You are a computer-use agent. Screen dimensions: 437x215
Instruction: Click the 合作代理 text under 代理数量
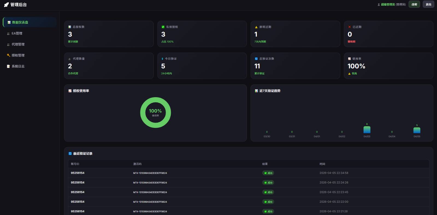pos(73,73)
